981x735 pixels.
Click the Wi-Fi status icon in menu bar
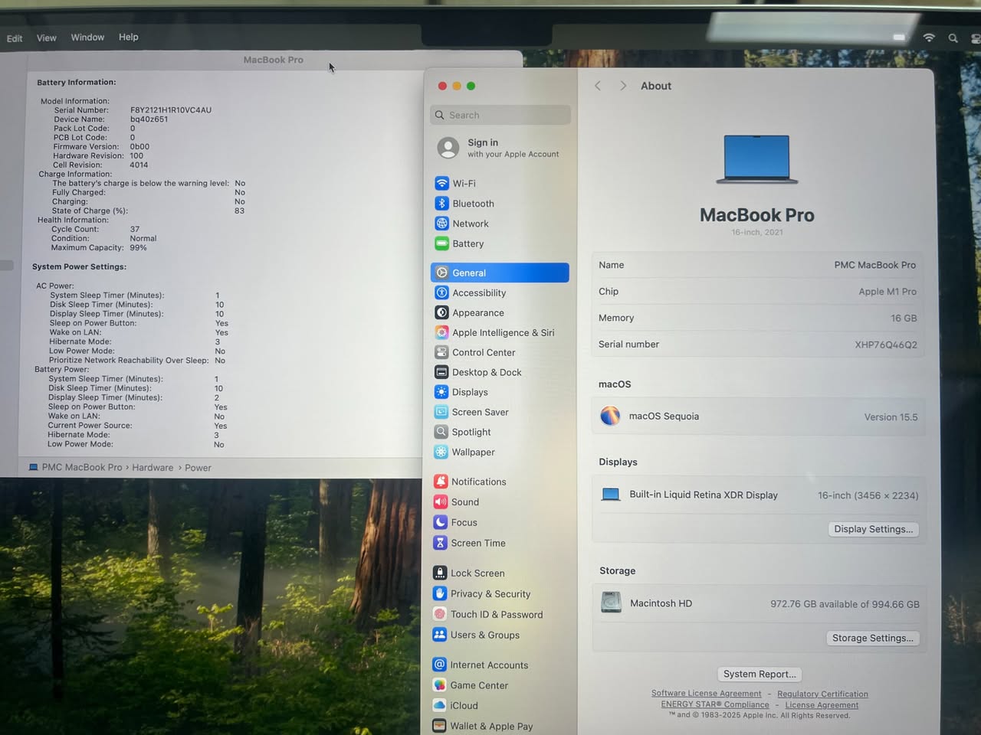point(929,38)
